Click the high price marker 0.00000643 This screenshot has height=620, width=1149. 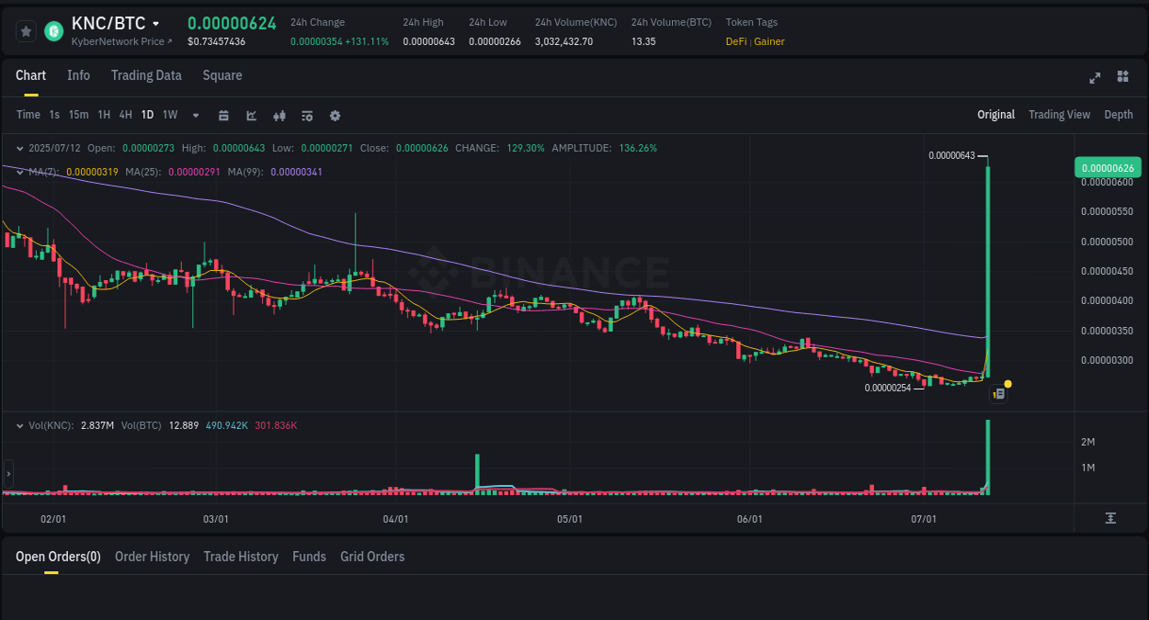(951, 155)
